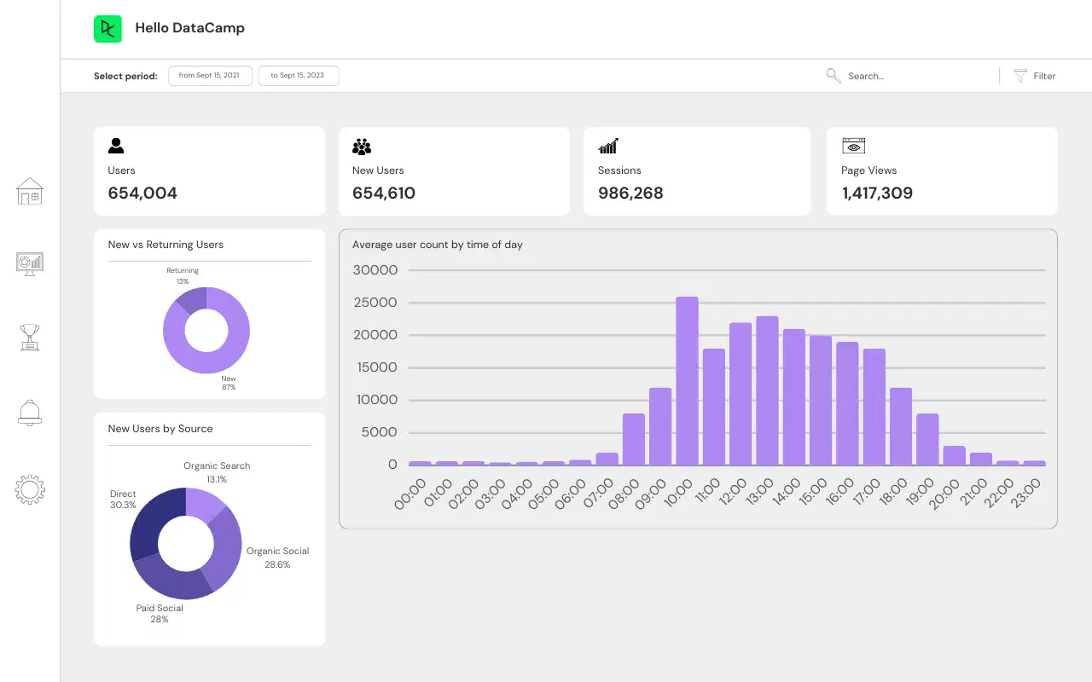The width and height of the screenshot is (1092, 682).
Task: Open notifications bell icon
Action: pos(30,413)
